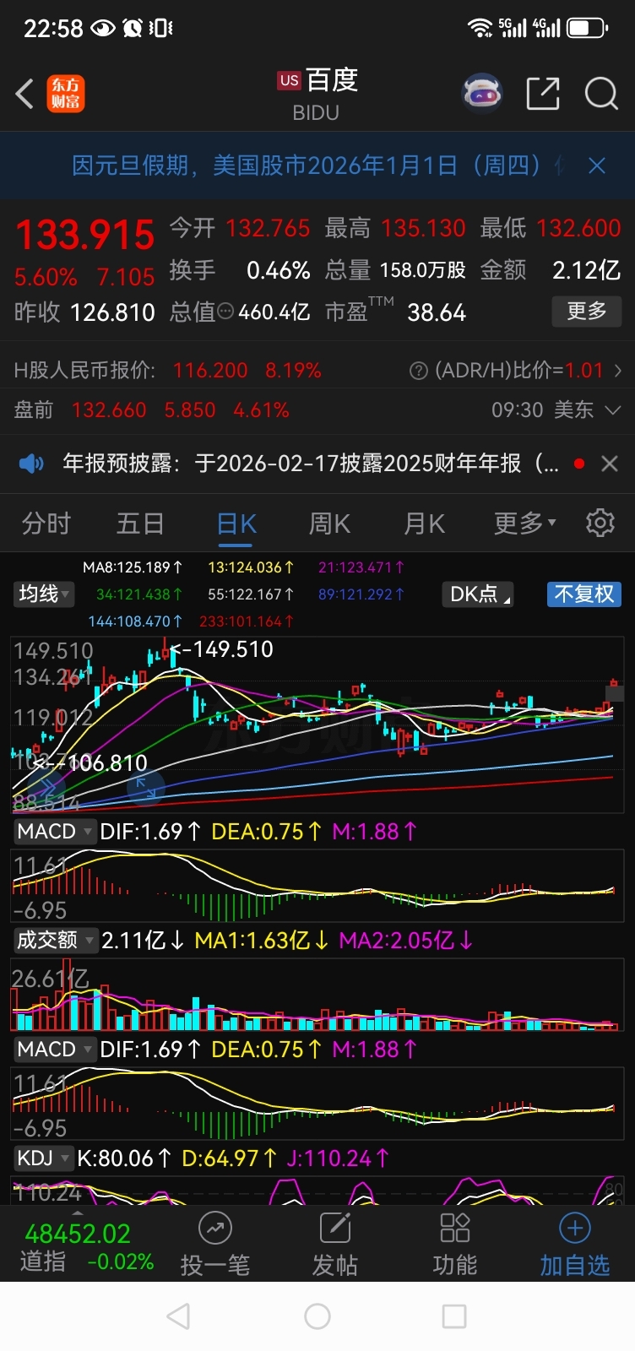
Task: Open the 成交额 indicator dropdown
Action: pos(55,940)
